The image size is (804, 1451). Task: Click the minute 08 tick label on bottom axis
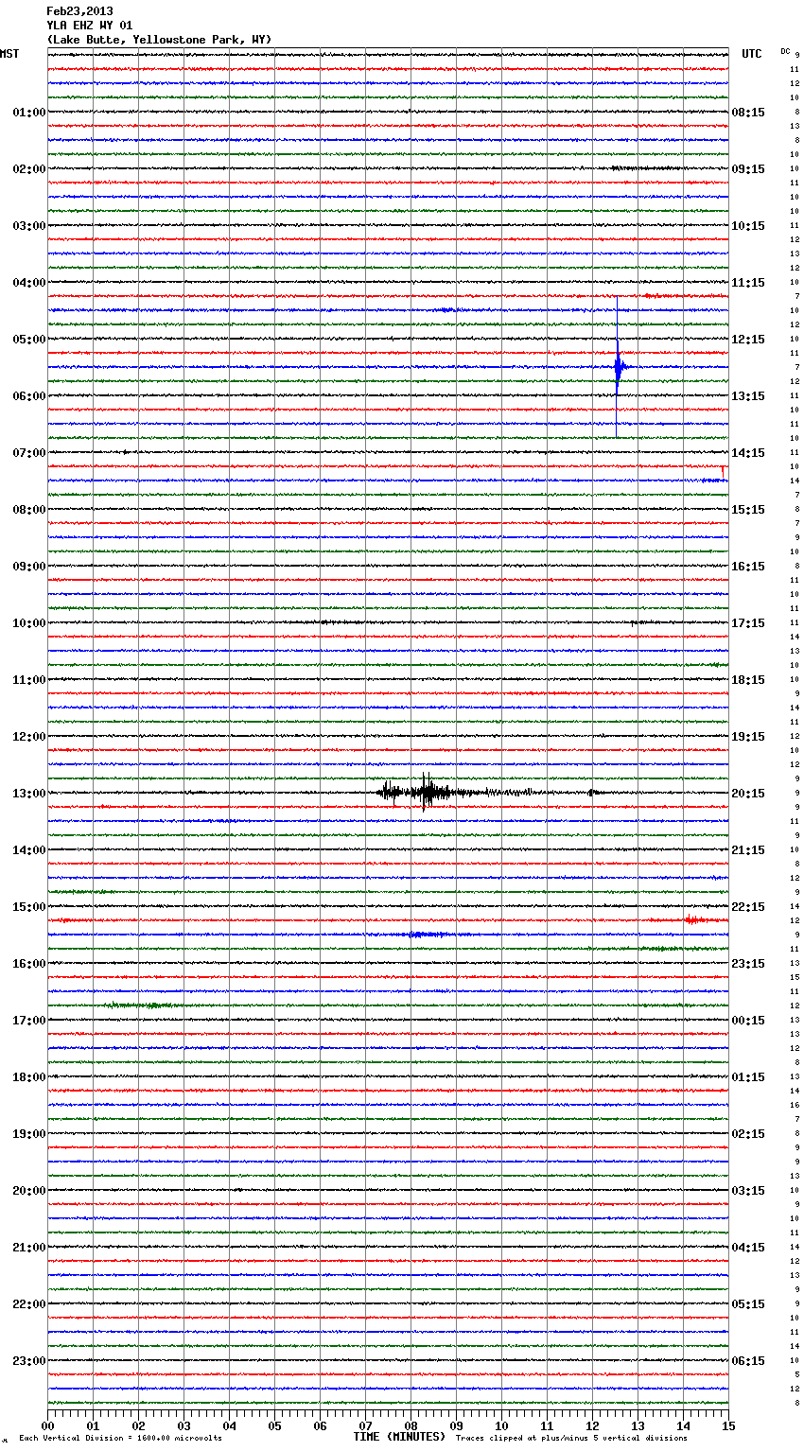[x=411, y=1425]
